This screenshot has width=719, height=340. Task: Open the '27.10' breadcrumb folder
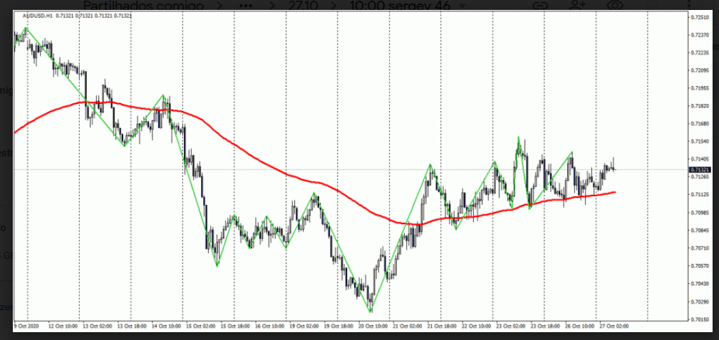[x=300, y=6]
